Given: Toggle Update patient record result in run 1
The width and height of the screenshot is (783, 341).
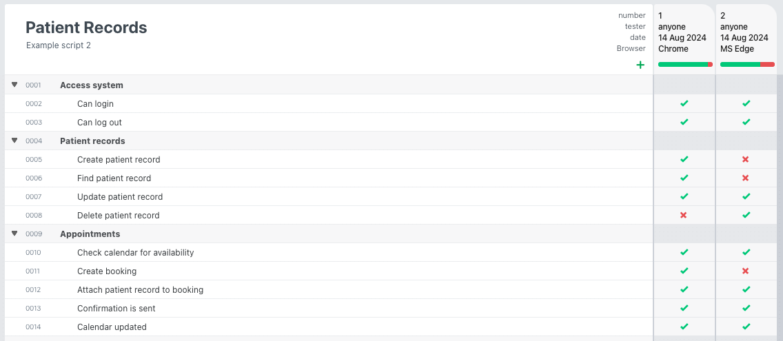Looking at the screenshot, I should tap(684, 197).
